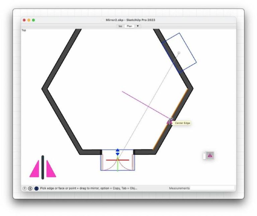
Task: Click inside the Measurements input box
Action: 212,188
